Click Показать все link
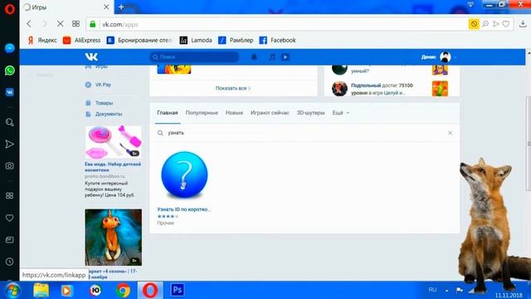The image size is (531, 299). (x=233, y=88)
